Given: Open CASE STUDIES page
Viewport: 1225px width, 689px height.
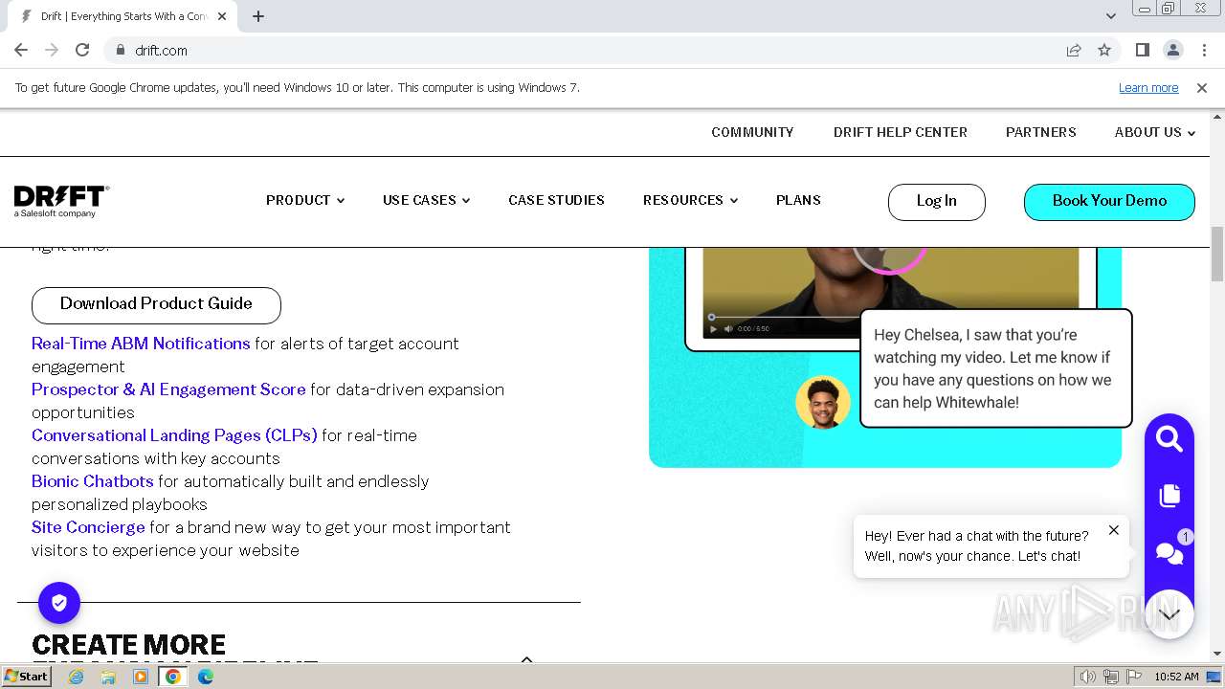Looking at the screenshot, I should click(x=556, y=200).
